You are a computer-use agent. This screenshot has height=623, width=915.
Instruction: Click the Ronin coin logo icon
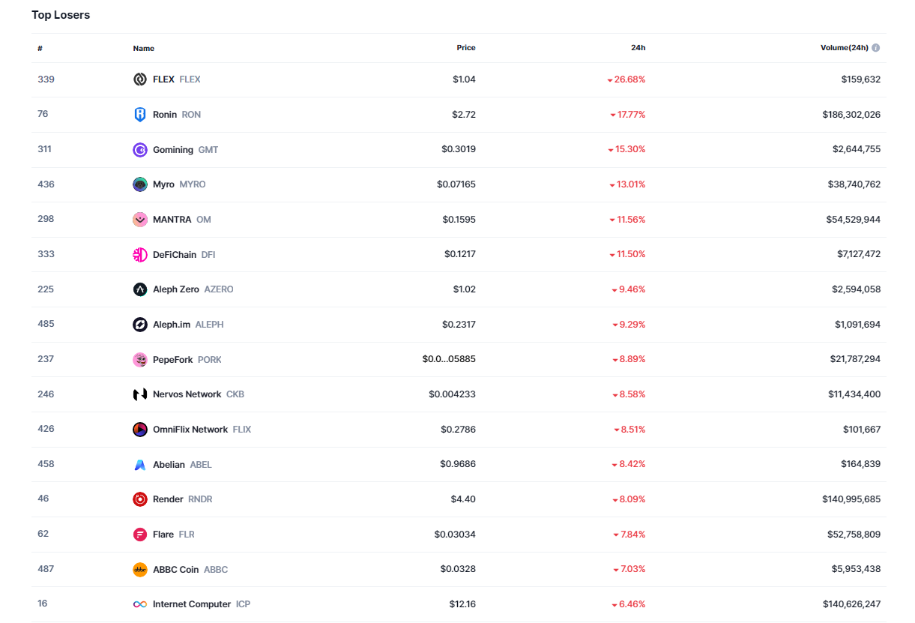pyautogui.click(x=140, y=115)
